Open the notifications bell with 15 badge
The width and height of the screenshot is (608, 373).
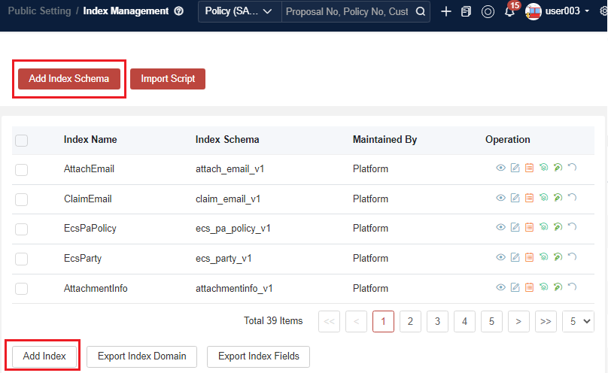click(509, 12)
